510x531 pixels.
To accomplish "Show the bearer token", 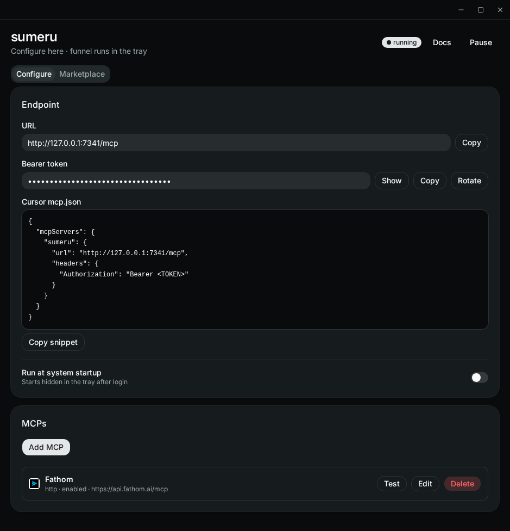I will coord(392,181).
